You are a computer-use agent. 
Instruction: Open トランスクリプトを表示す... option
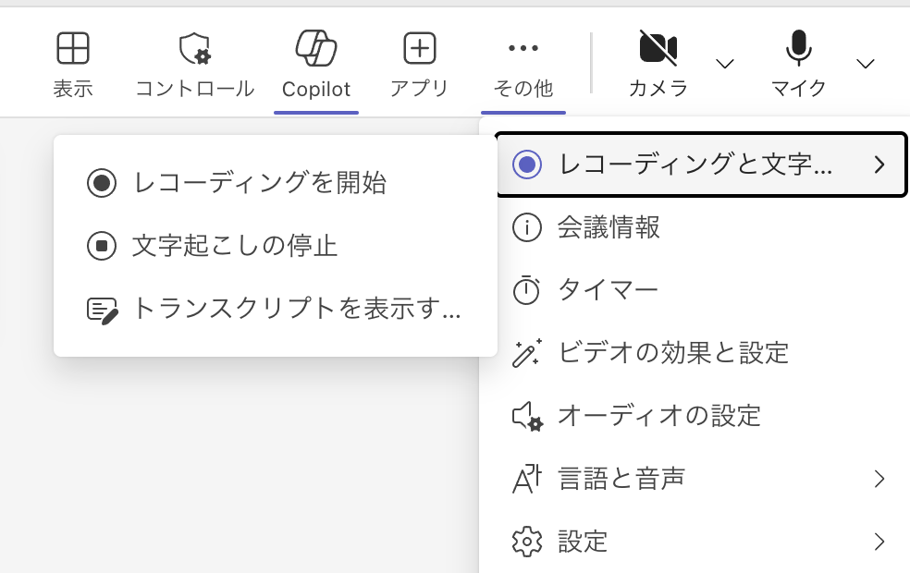coord(294,309)
